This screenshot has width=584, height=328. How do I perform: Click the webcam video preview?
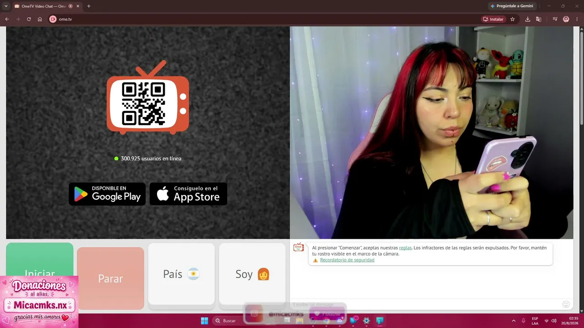click(x=432, y=133)
